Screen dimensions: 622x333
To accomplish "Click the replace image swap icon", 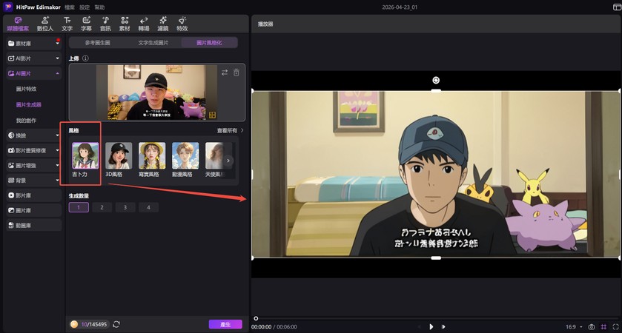I will coord(225,73).
